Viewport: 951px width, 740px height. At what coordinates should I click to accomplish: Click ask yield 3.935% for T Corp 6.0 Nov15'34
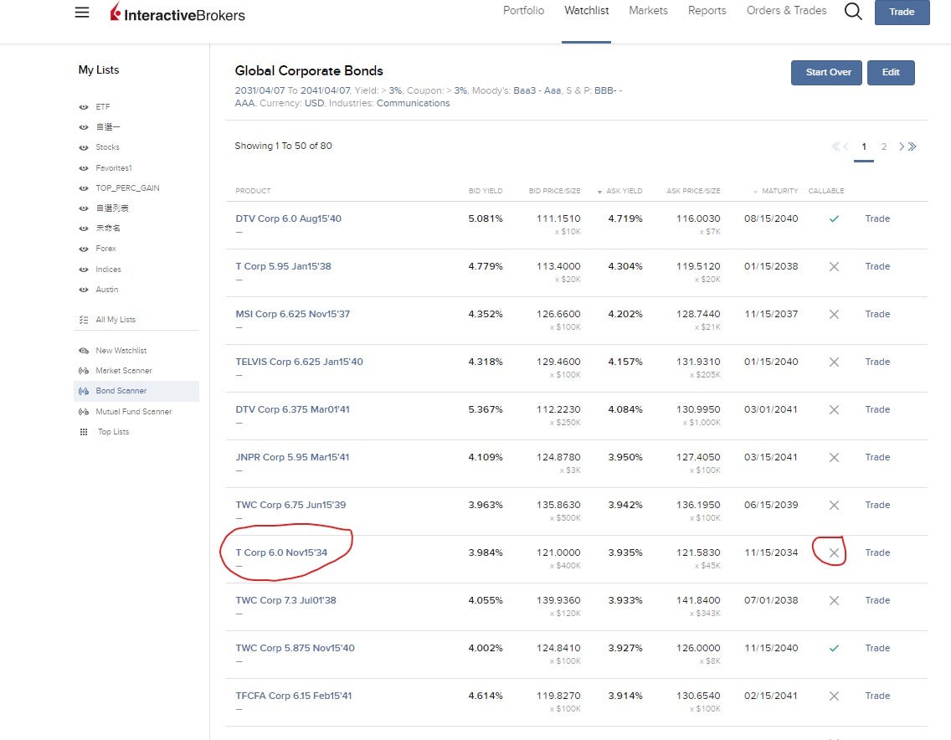coord(625,552)
